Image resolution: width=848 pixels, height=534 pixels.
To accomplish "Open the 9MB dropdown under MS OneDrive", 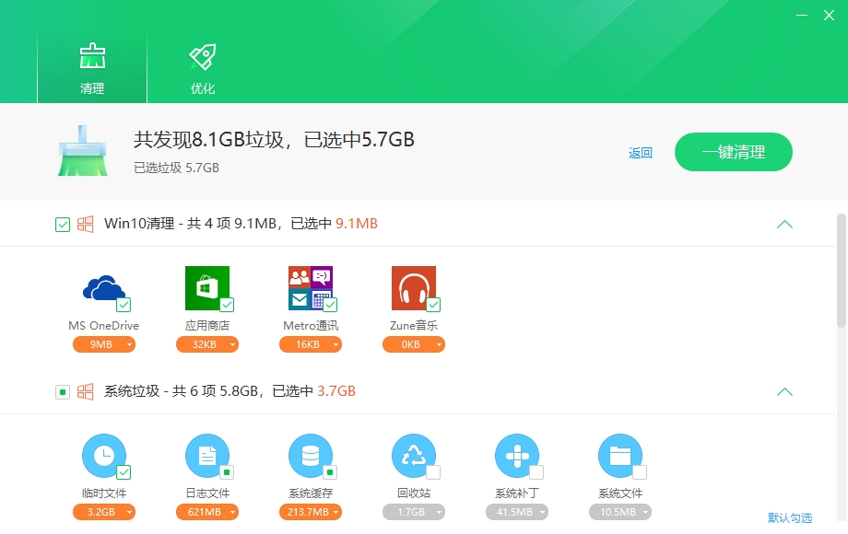I will [x=104, y=344].
